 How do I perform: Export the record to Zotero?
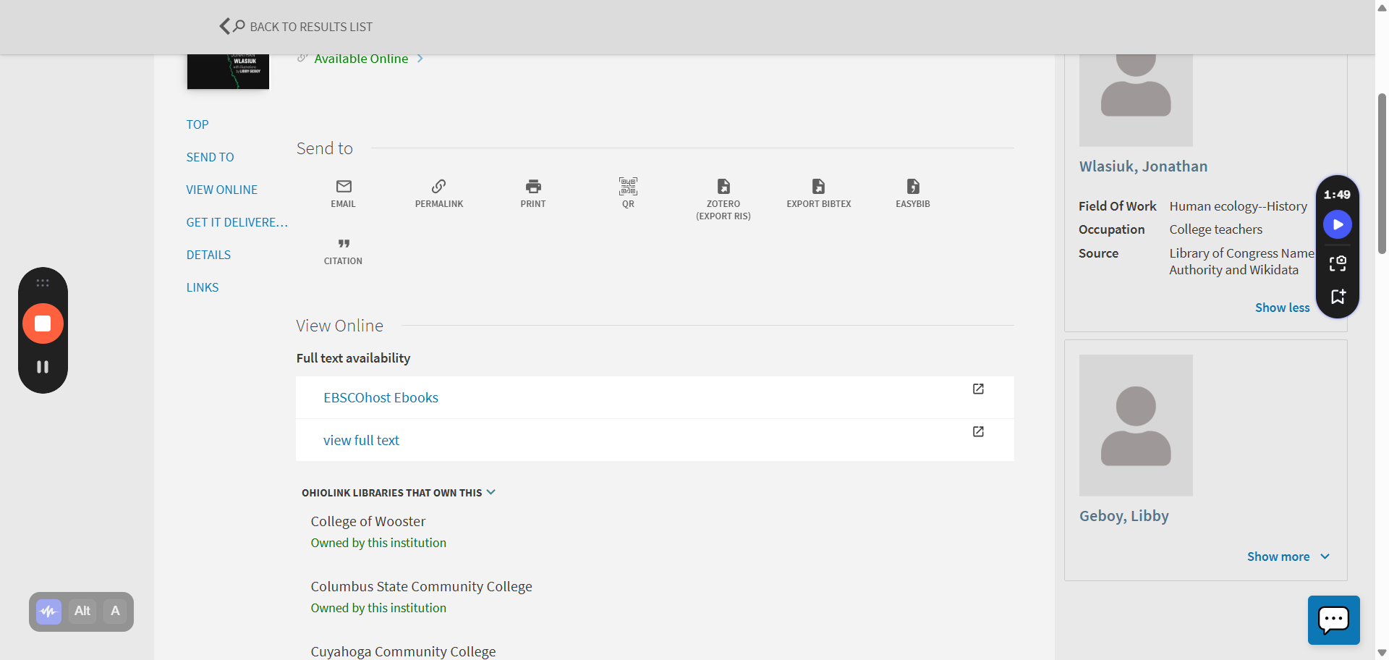tap(723, 192)
